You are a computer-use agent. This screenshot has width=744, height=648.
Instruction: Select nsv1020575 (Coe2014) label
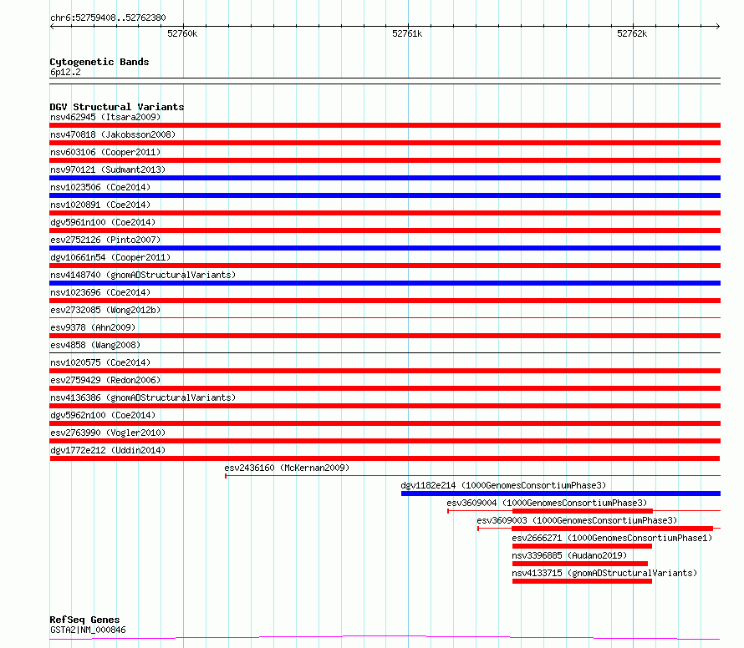coord(100,362)
